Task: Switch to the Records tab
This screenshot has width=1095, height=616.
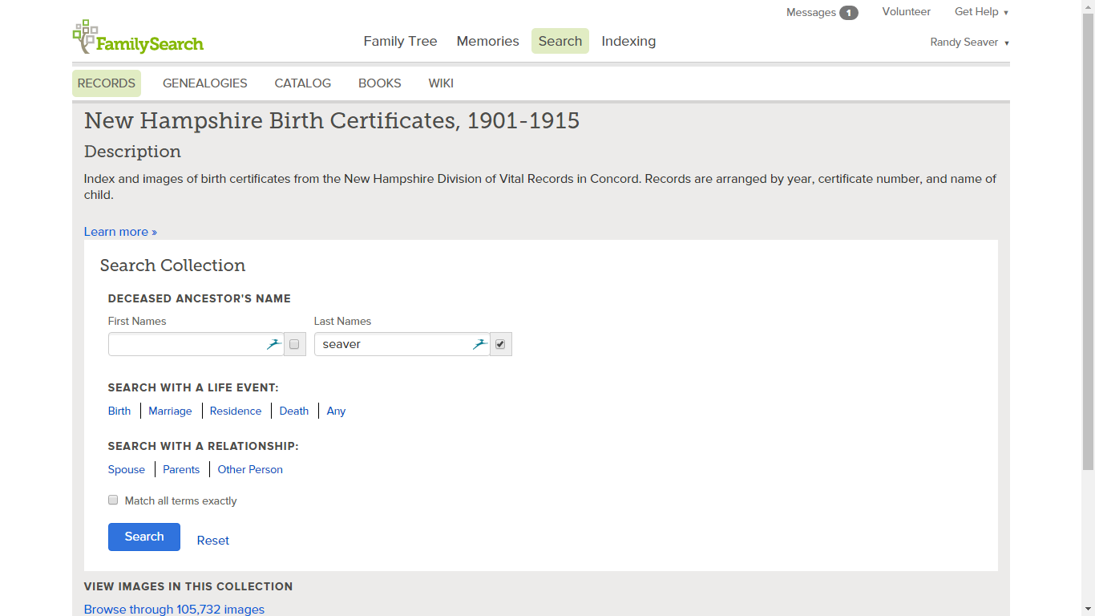Action: click(107, 83)
